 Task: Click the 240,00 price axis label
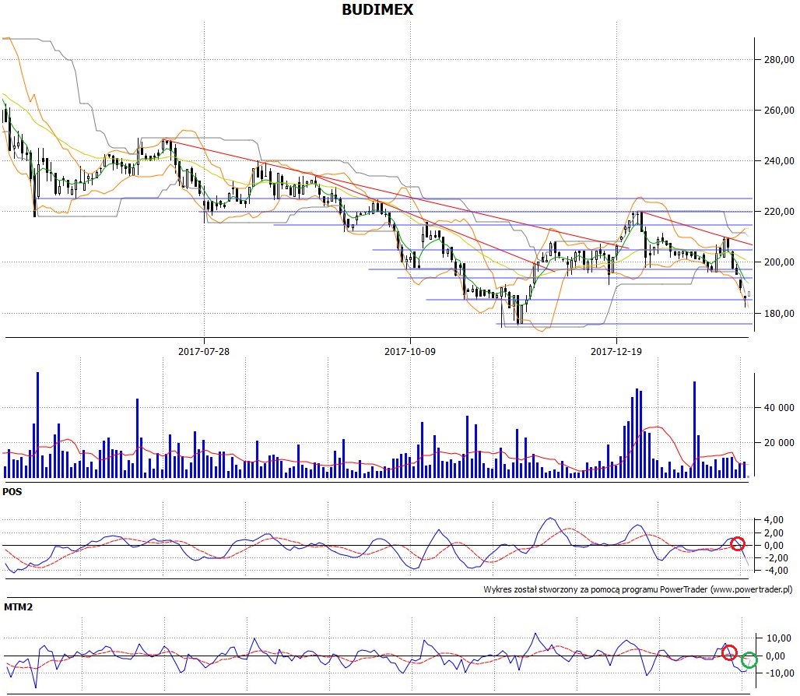pos(779,160)
